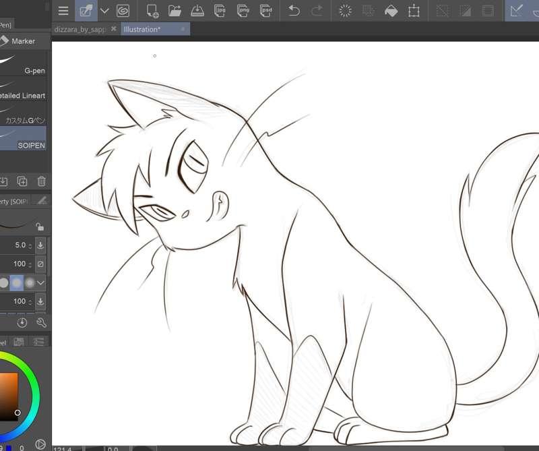The width and height of the screenshot is (539, 451).
Task: Expand the dropdown arrow beside Clip Studio icon
Action: click(104, 11)
